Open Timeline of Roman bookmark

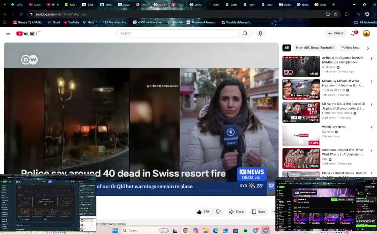[x=201, y=22]
